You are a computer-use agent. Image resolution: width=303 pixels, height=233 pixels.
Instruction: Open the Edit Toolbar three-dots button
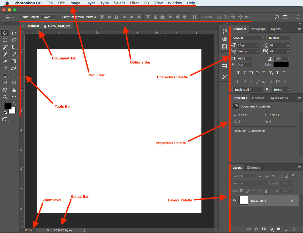pos(14,97)
